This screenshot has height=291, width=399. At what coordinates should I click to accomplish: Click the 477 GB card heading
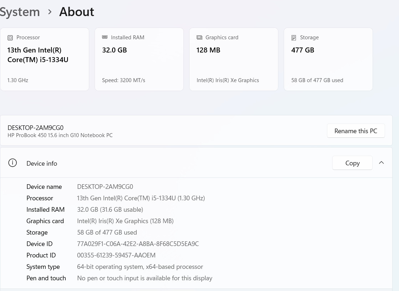click(303, 50)
